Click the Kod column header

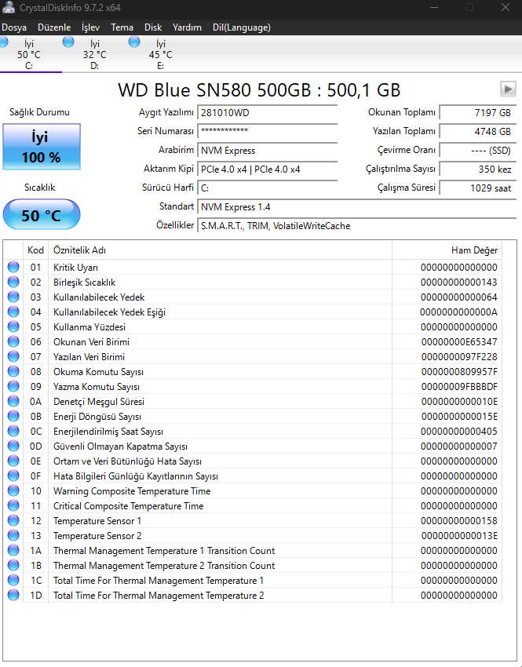click(36, 250)
